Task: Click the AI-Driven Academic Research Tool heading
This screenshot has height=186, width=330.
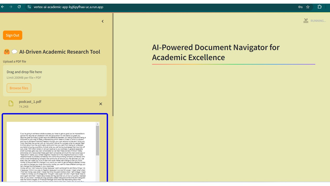Action: pos(60,52)
